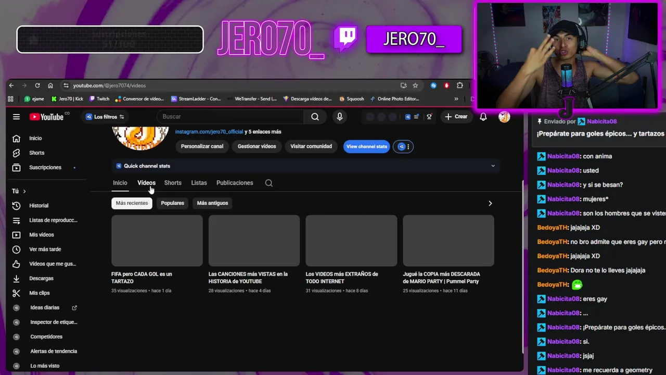Start voice search with the microphone

[x=340, y=117]
